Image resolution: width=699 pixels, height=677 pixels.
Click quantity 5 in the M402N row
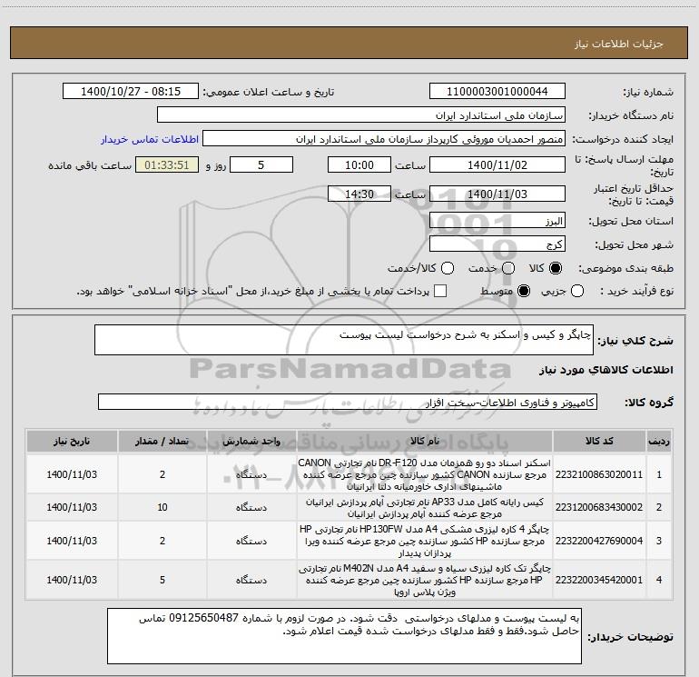[162, 580]
